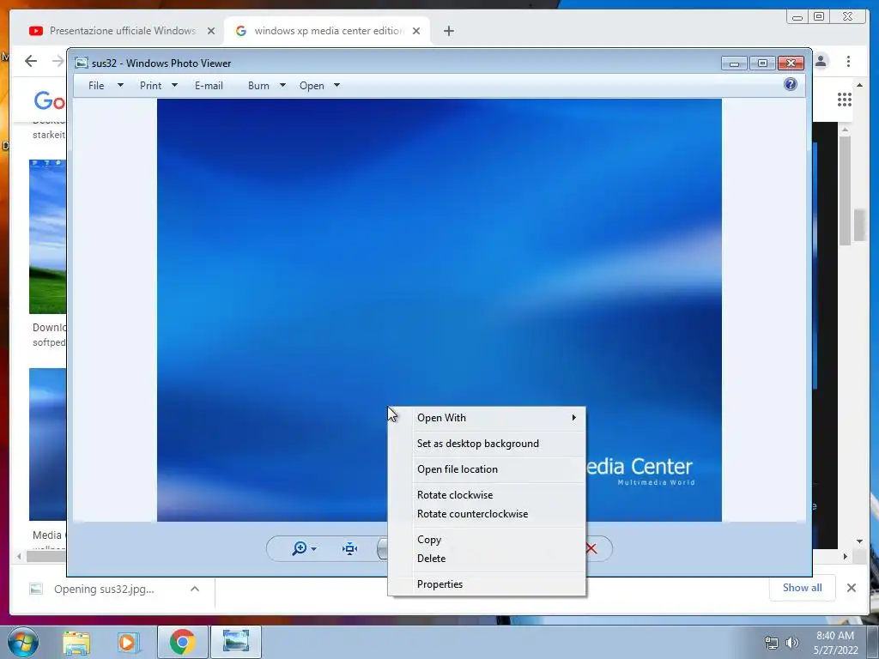
Task: Close the YouTube Presentazione tab
Action: click(211, 31)
